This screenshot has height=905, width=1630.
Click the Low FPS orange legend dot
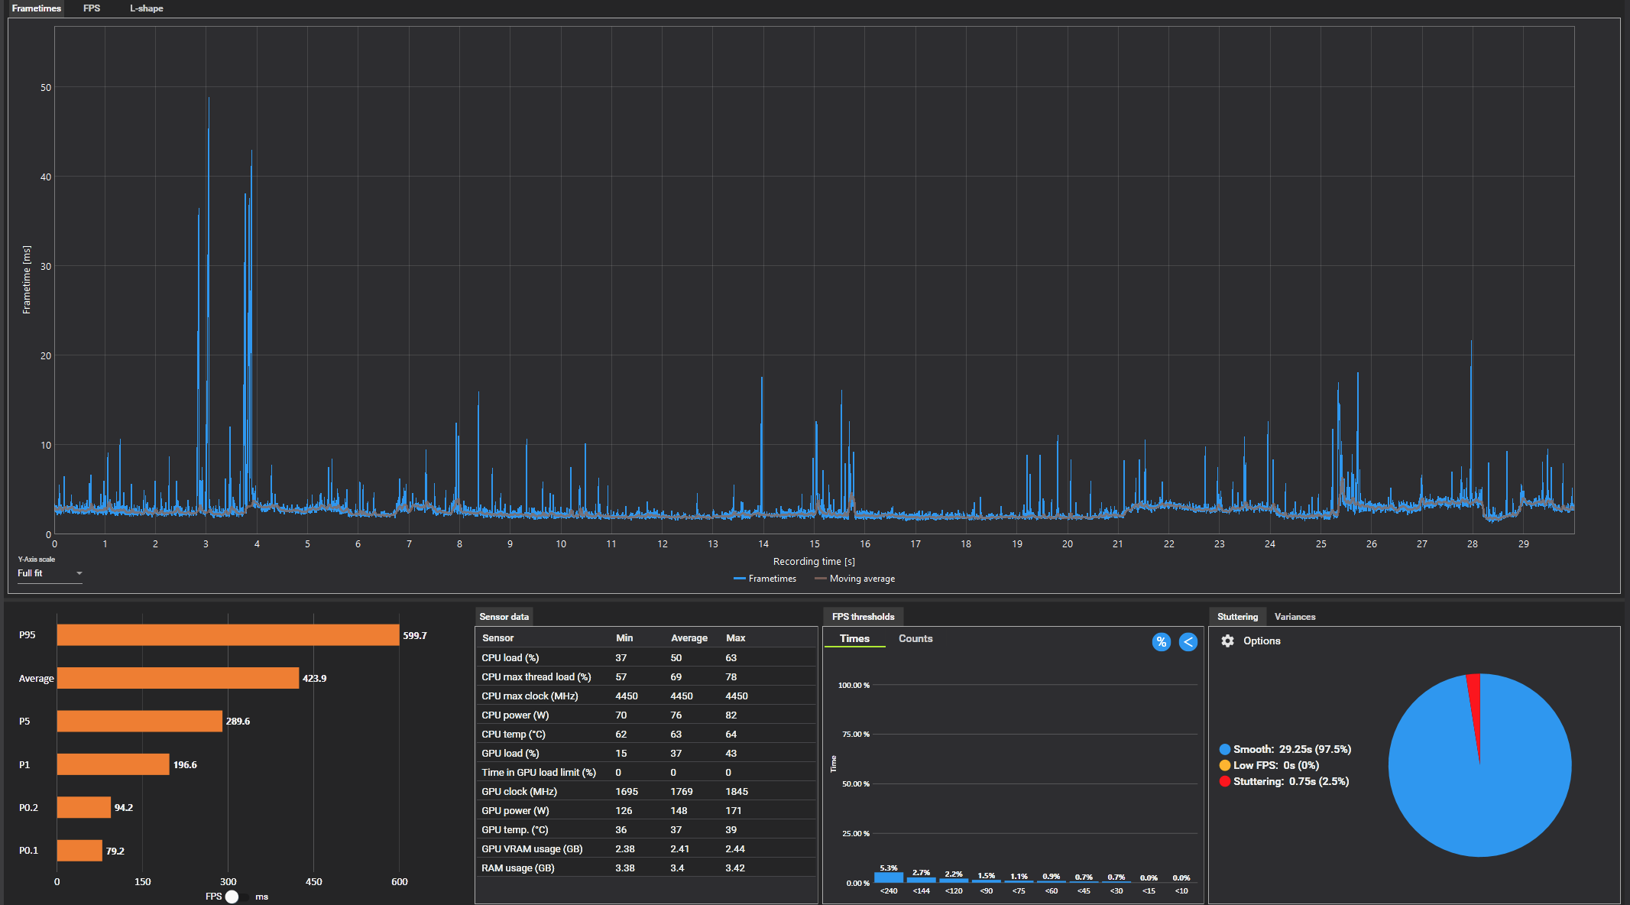(x=1225, y=765)
